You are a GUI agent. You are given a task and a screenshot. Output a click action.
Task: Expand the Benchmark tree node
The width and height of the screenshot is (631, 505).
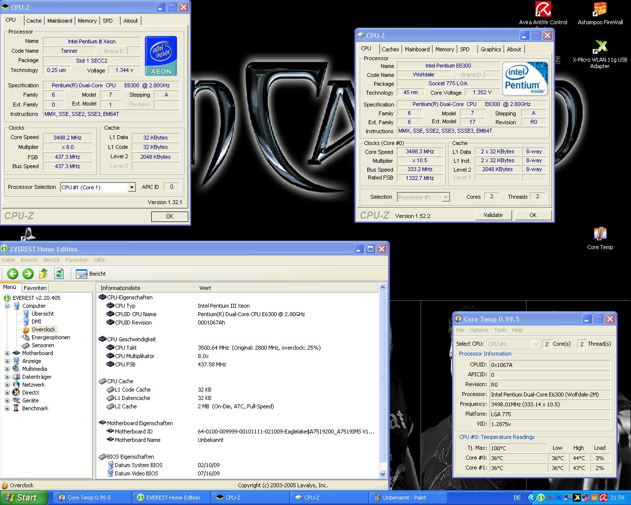coord(7,408)
